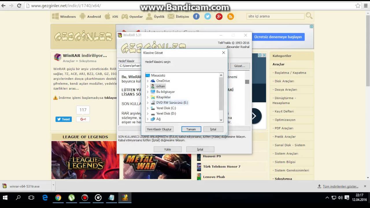Expand the orhan user folder node
370x208 pixels.
pos(147,86)
